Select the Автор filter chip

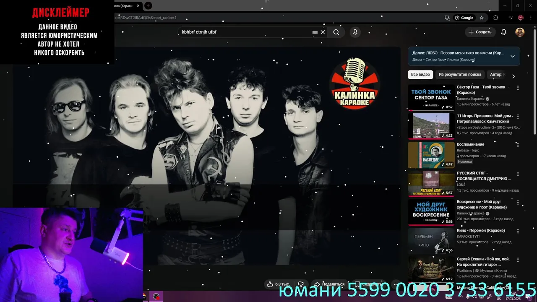[497, 75]
